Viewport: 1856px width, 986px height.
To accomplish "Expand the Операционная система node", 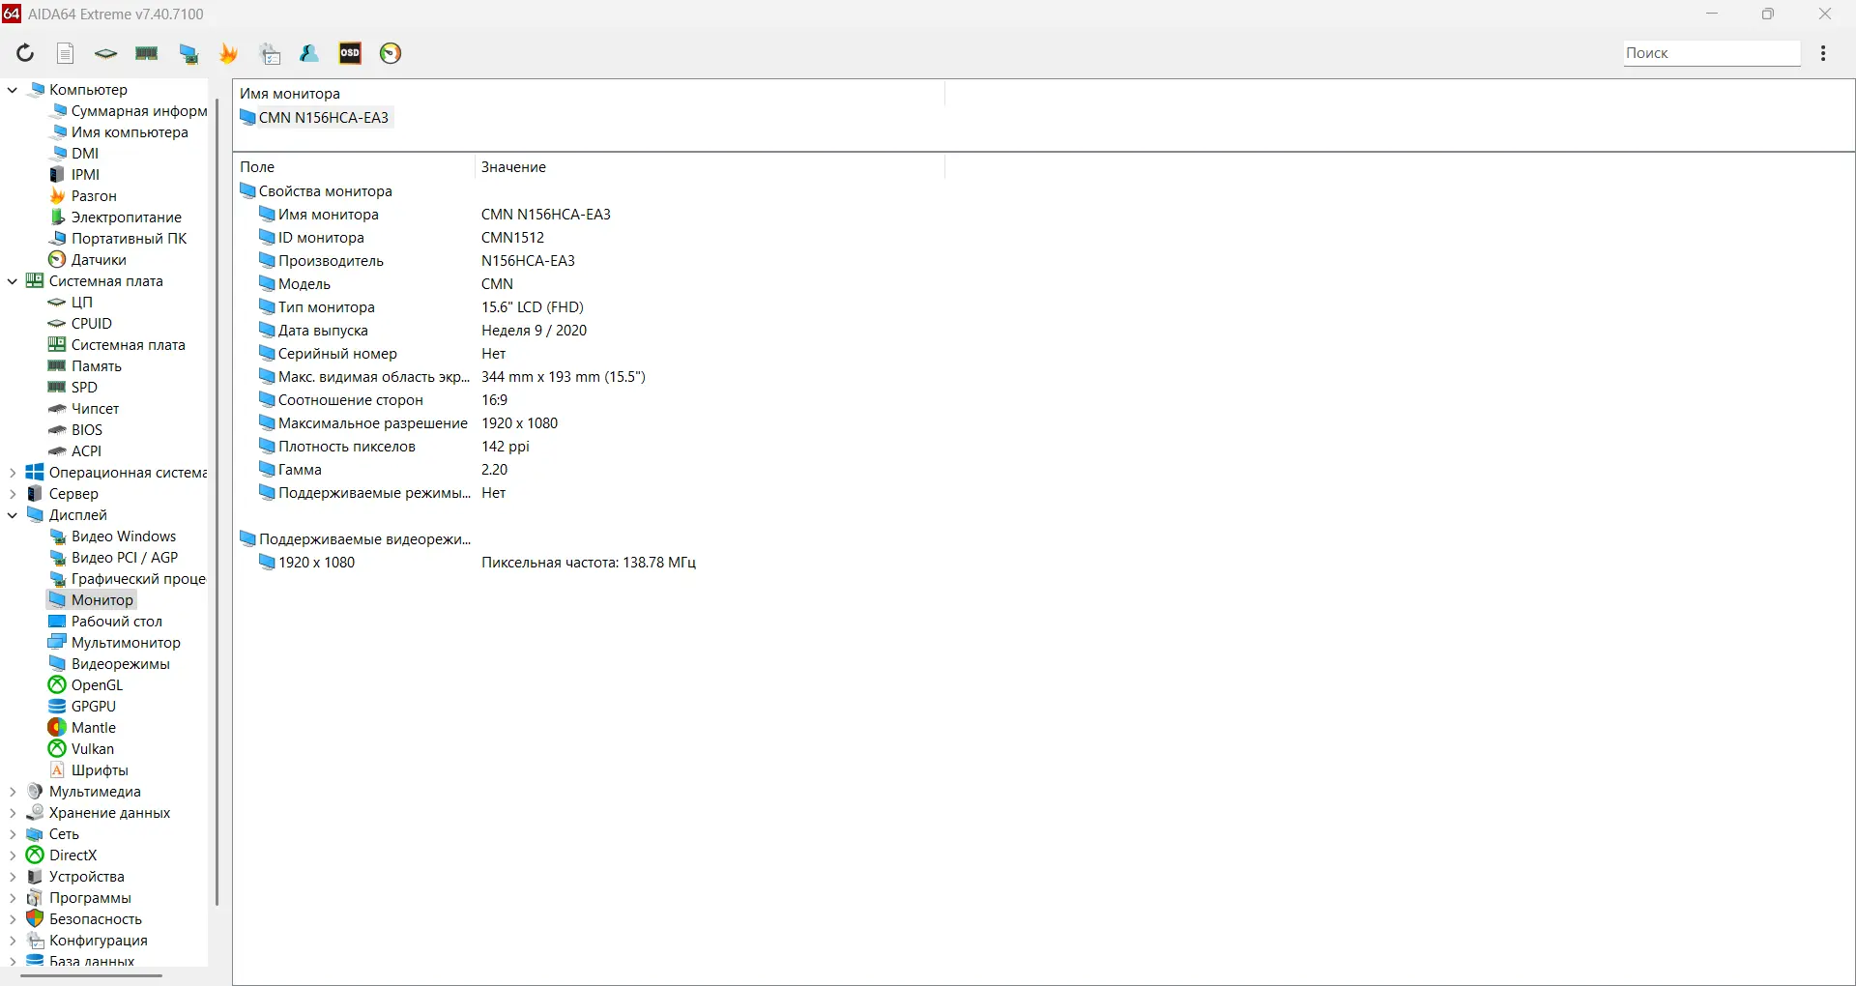I will (13, 473).
